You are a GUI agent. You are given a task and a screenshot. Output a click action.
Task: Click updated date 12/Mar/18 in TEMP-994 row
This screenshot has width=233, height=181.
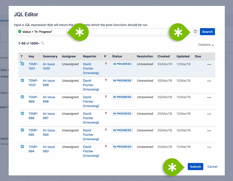coord(183,147)
